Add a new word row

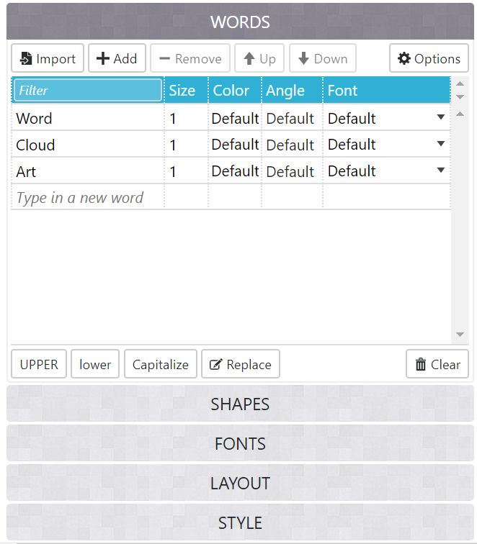[117, 58]
